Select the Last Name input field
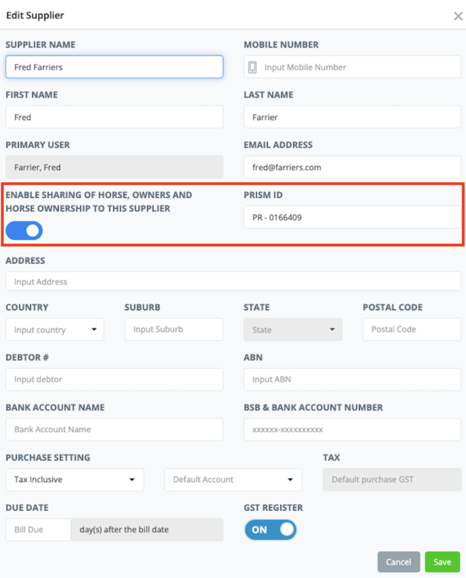This screenshot has width=466, height=578. (352, 117)
